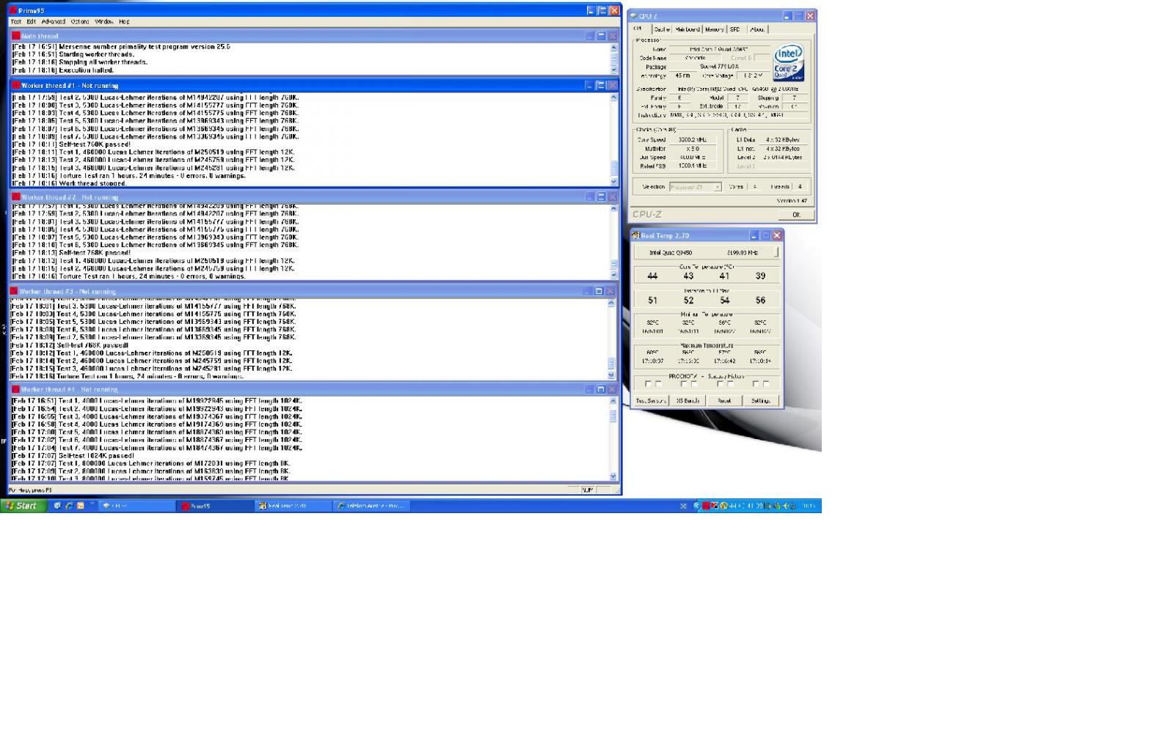Viewport: 1174px width, 733px height.
Task: Toggle first PROCHOT checkbox for core 4
Action: tap(756, 384)
